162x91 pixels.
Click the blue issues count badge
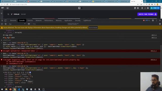[x=148, y=20]
